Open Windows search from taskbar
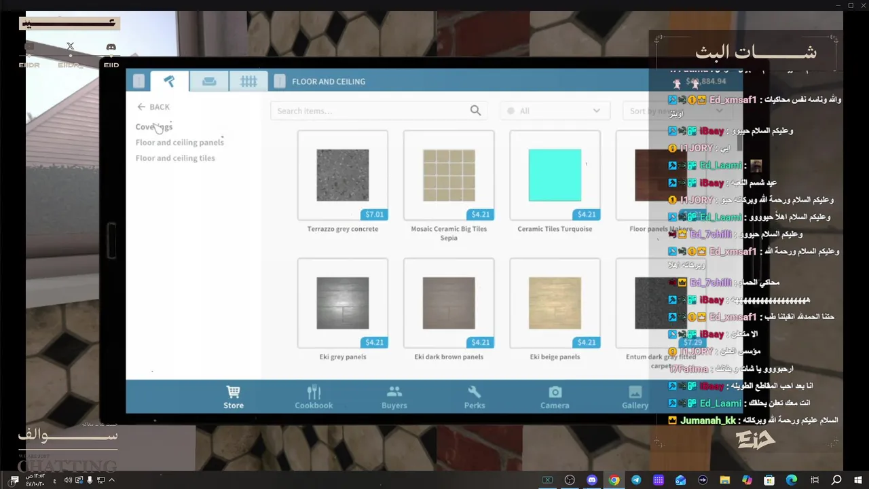 coord(836,480)
